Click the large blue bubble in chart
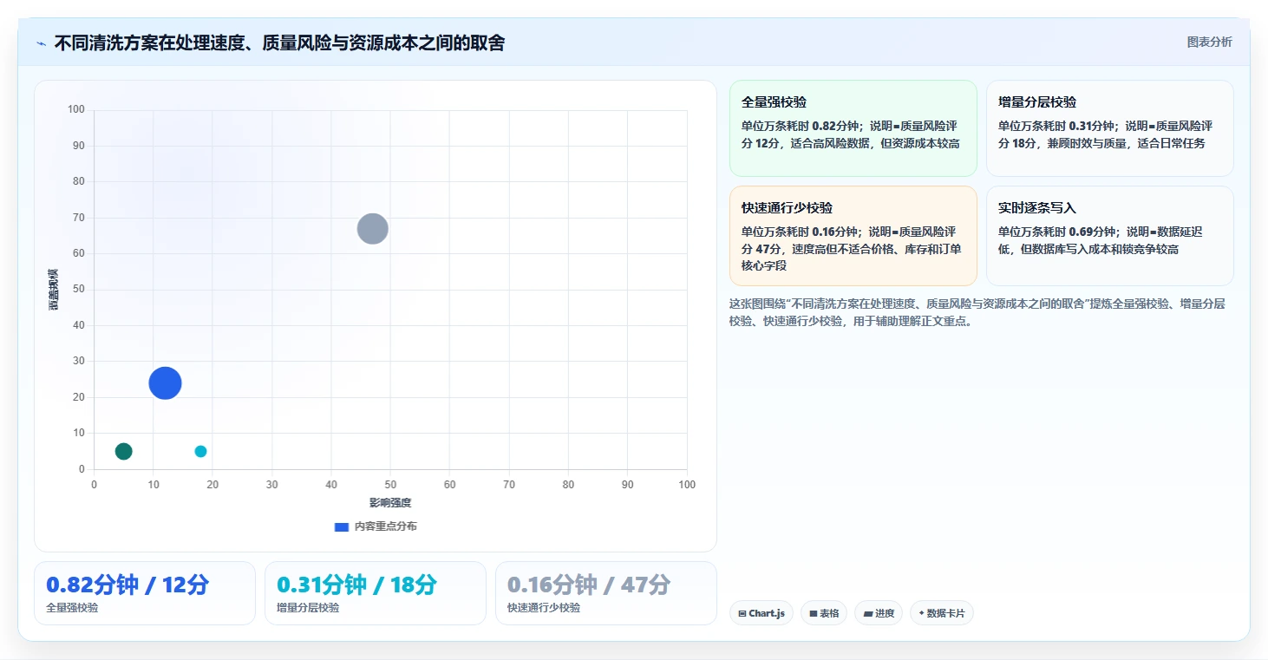The height and width of the screenshot is (660, 1268). 165,382
